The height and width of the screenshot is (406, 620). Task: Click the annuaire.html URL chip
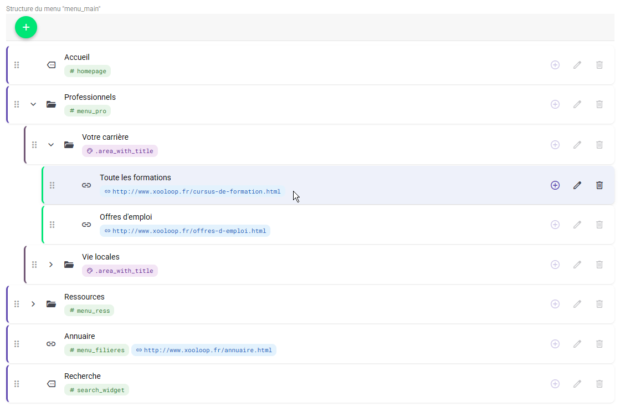click(x=203, y=350)
